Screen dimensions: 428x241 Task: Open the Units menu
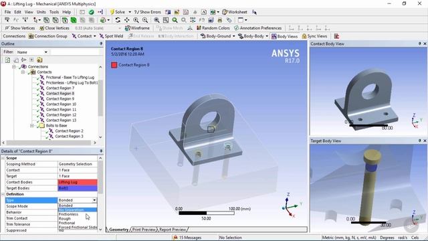[41, 12]
